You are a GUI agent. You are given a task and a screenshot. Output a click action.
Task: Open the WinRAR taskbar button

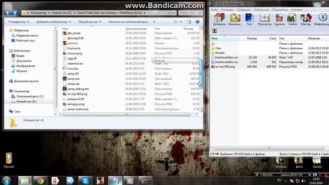(x=145, y=180)
